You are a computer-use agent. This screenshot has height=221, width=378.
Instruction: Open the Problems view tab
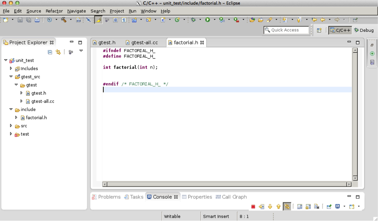(x=106, y=197)
